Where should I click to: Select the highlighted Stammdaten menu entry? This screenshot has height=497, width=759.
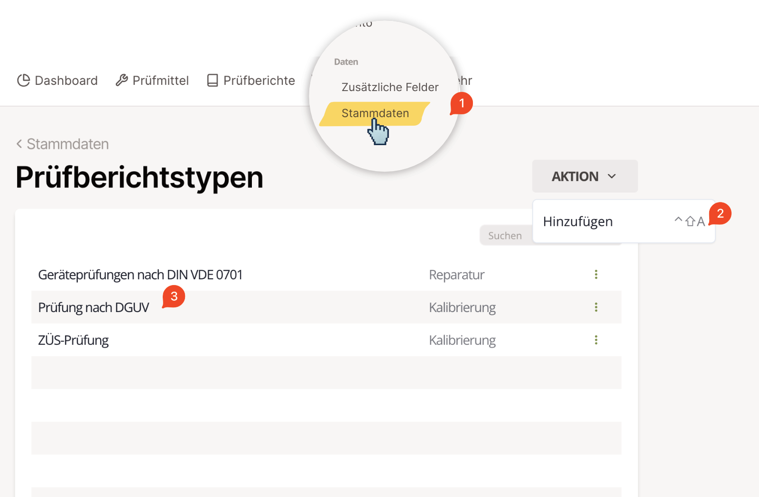pyautogui.click(x=375, y=113)
